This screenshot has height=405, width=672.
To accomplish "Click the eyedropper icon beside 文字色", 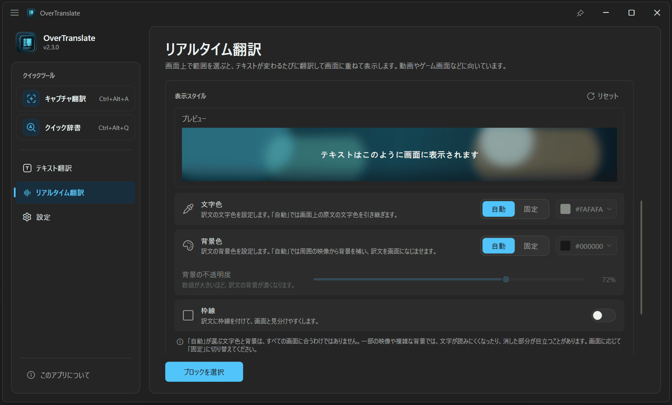I will coord(188,209).
